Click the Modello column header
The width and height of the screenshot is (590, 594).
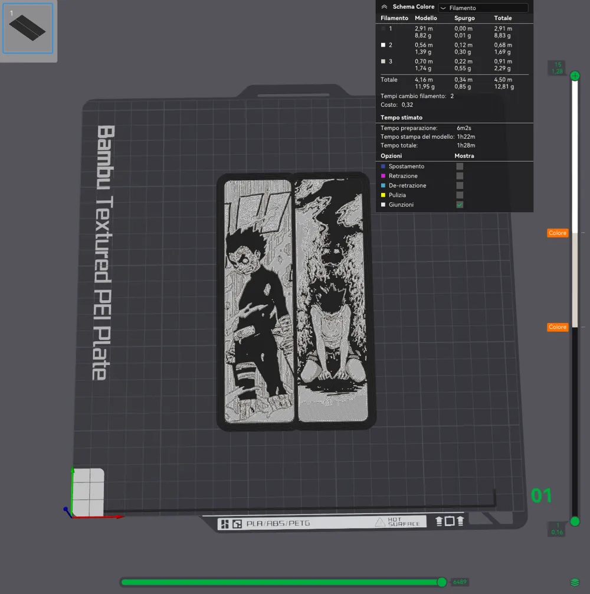click(426, 18)
